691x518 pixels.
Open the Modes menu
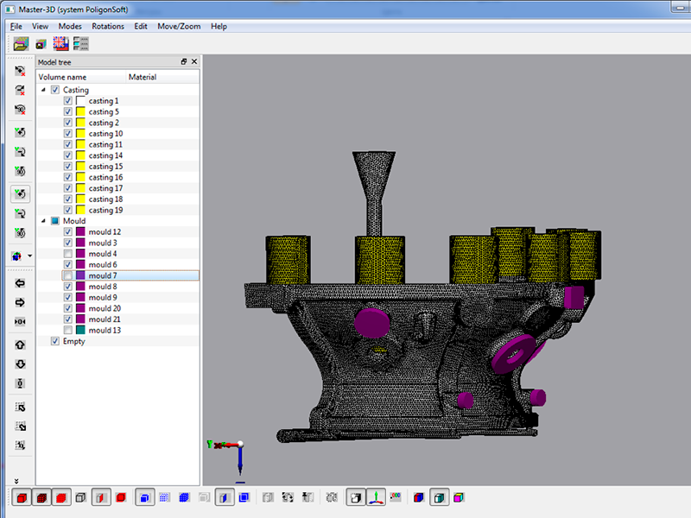click(x=70, y=26)
